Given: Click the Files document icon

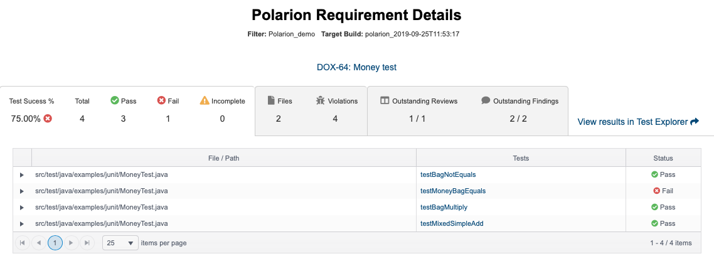Looking at the screenshot, I should tap(271, 100).
